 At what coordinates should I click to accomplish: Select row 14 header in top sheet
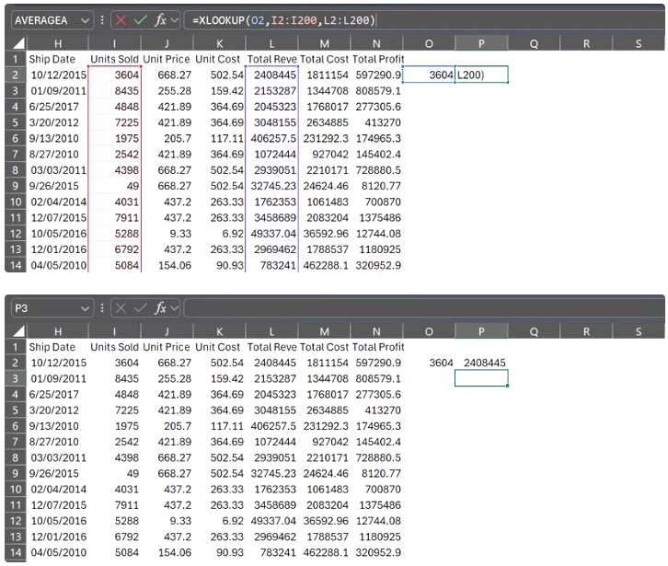(16, 265)
